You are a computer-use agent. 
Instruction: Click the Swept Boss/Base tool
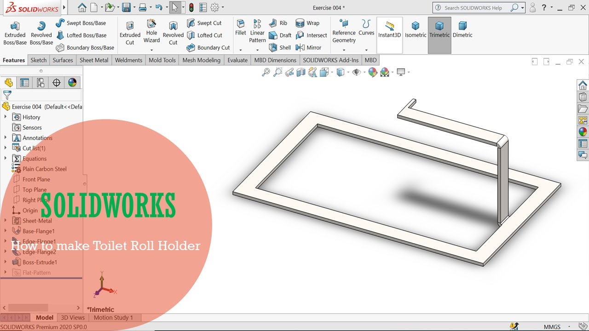pos(81,23)
